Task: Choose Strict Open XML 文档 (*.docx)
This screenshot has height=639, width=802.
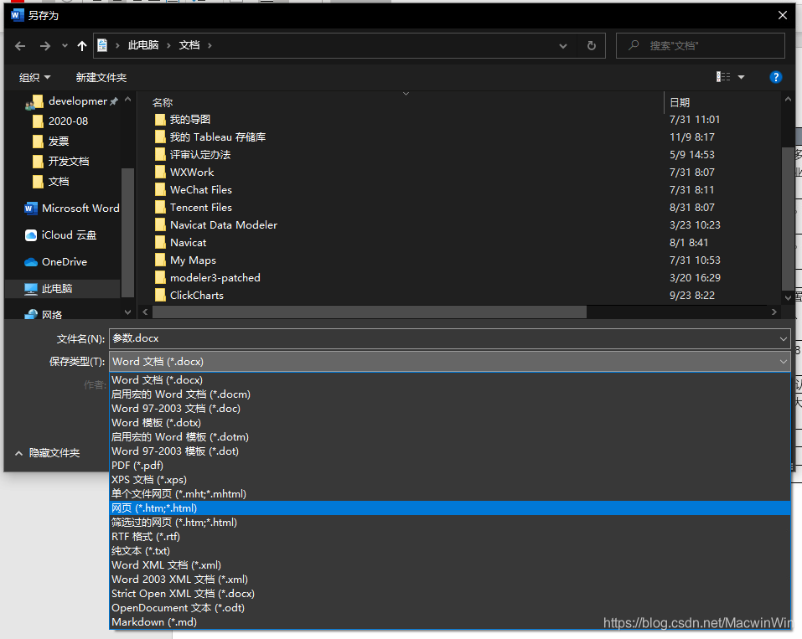Action: pos(450,594)
